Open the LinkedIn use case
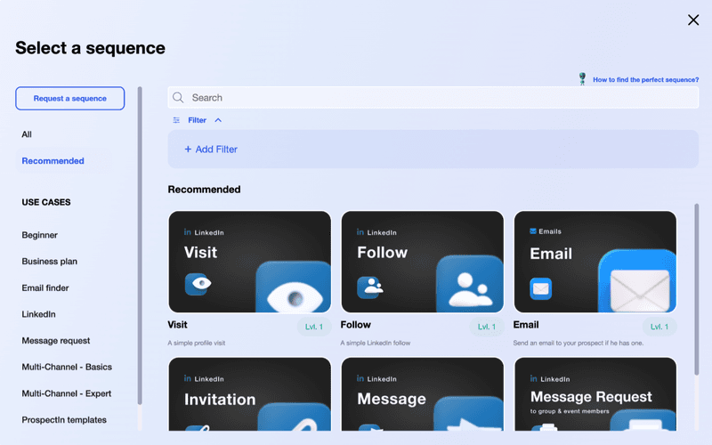This screenshot has height=445, width=712. coord(38,314)
